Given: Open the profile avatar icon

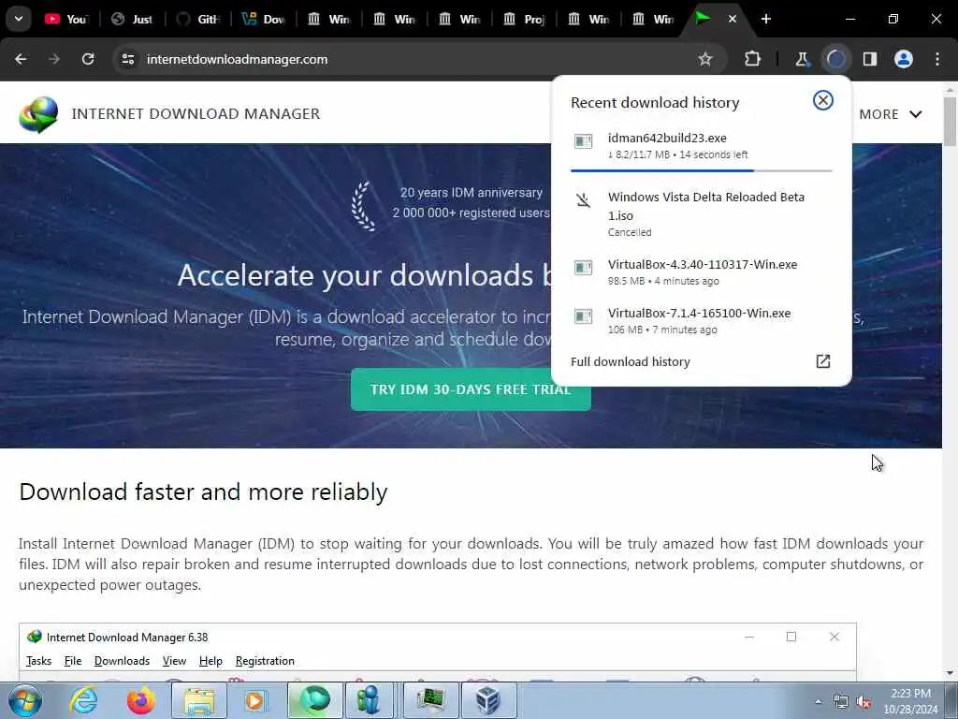Looking at the screenshot, I should point(904,59).
